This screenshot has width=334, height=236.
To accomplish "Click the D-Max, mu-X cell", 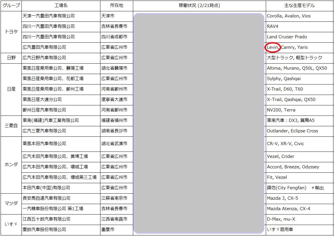I will (300, 219).
